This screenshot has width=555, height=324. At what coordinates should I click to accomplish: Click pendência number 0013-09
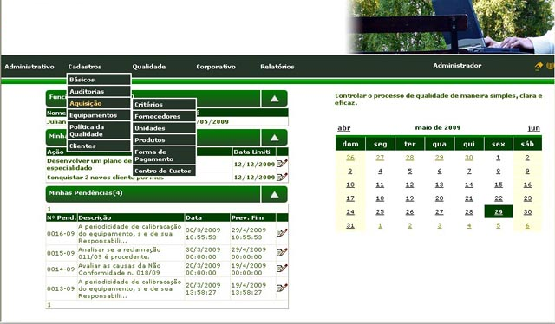pos(61,288)
